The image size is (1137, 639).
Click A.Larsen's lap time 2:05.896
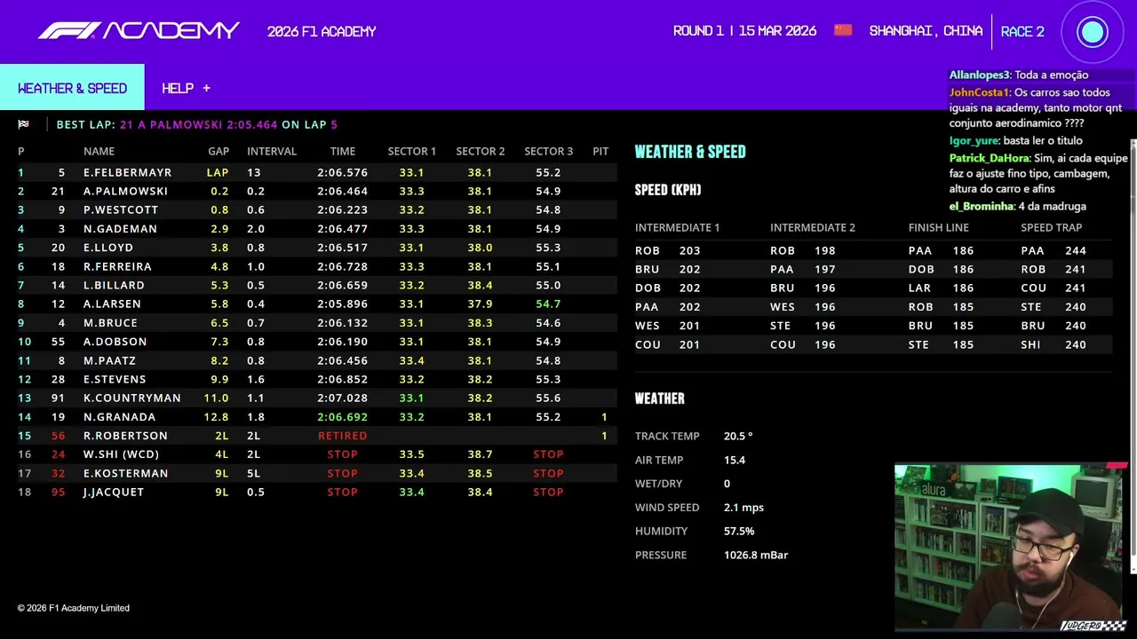[342, 304]
